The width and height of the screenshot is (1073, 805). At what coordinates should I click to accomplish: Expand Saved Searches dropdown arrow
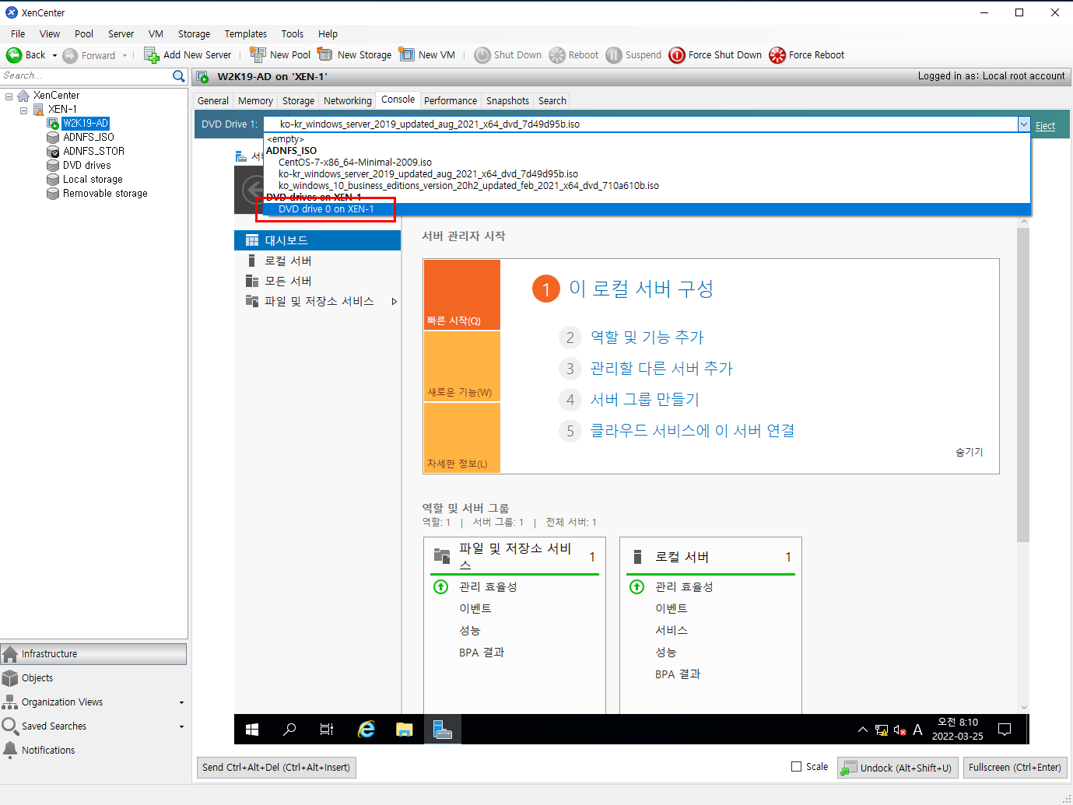click(181, 726)
